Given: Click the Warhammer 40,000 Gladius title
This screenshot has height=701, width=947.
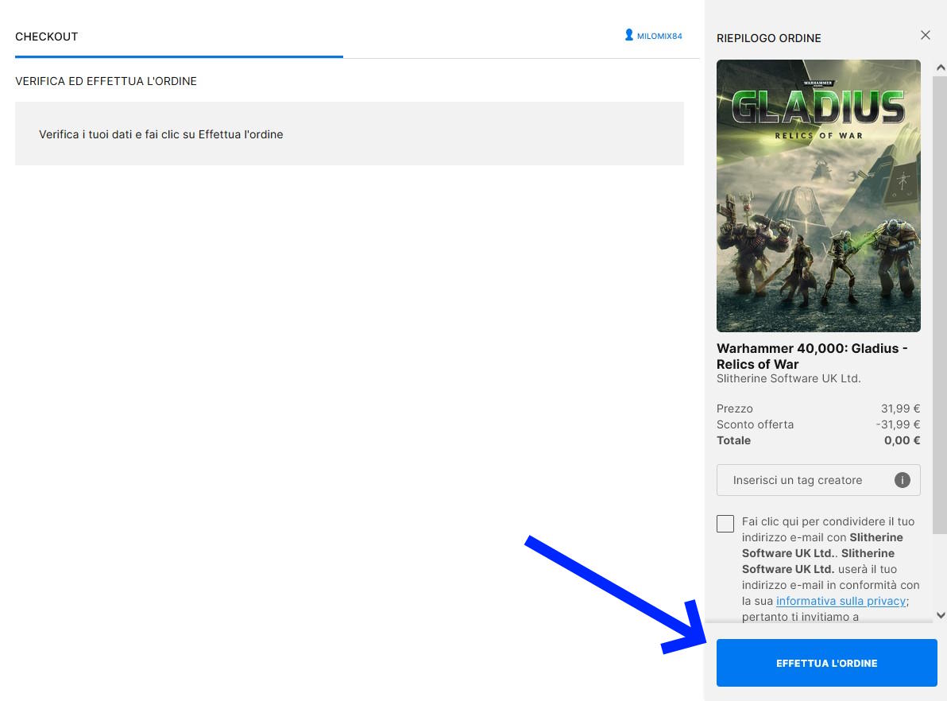Looking at the screenshot, I should click(x=812, y=356).
